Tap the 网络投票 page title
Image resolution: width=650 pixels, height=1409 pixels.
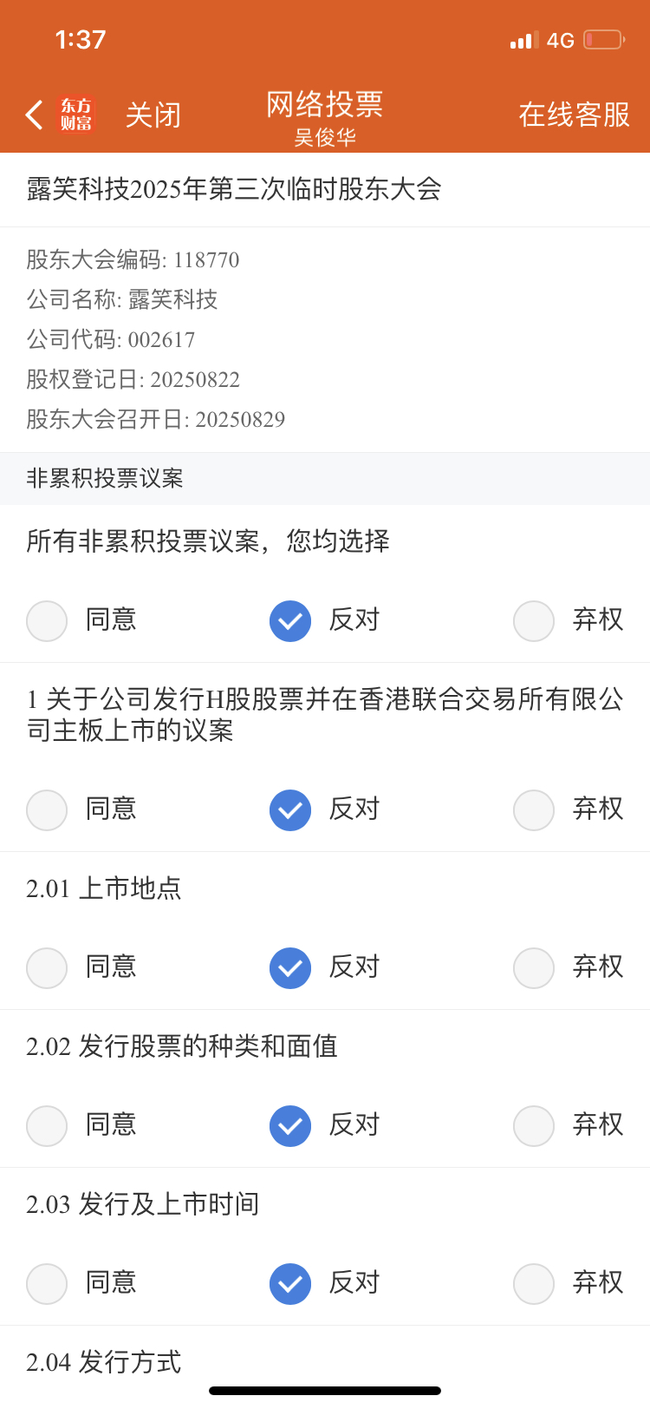click(325, 104)
